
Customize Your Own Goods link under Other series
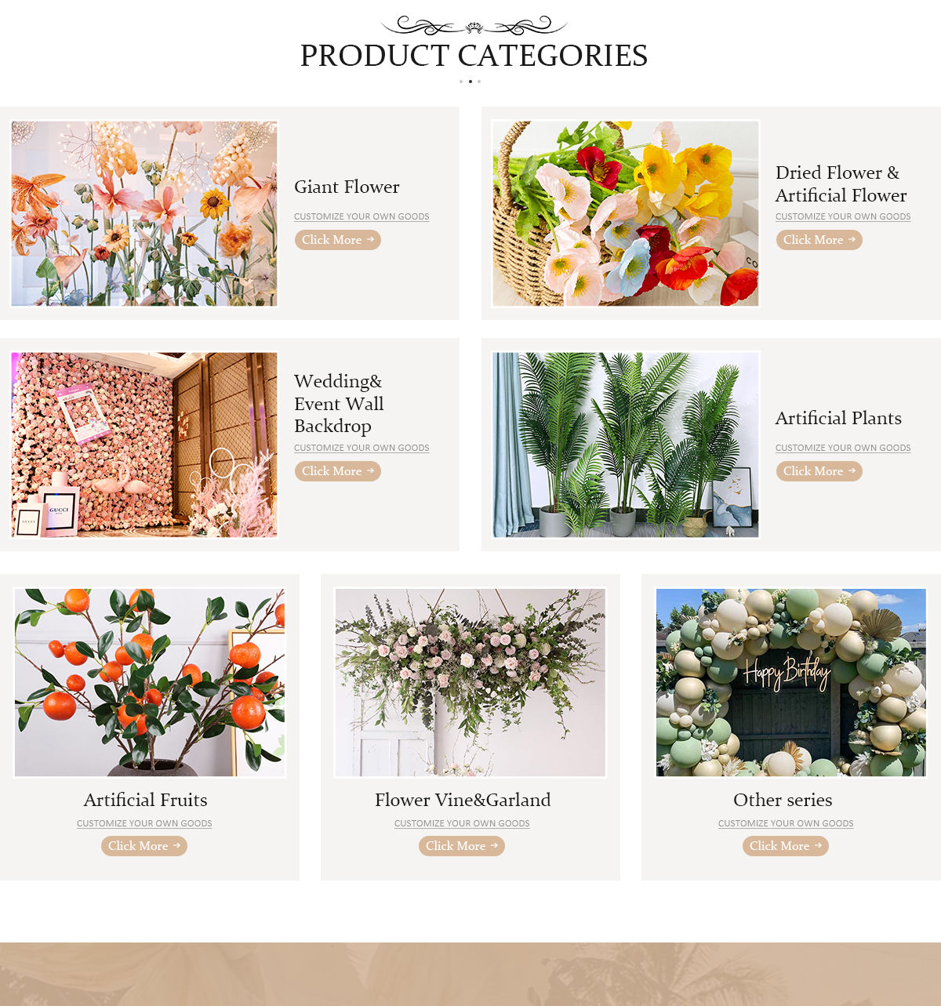pyautogui.click(x=786, y=823)
